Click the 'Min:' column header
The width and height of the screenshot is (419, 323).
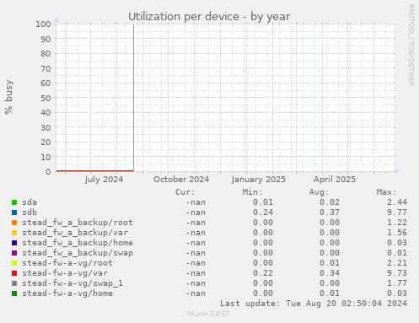pyautogui.click(x=252, y=192)
